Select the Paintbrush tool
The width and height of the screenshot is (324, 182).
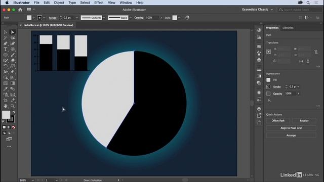click(12, 55)
